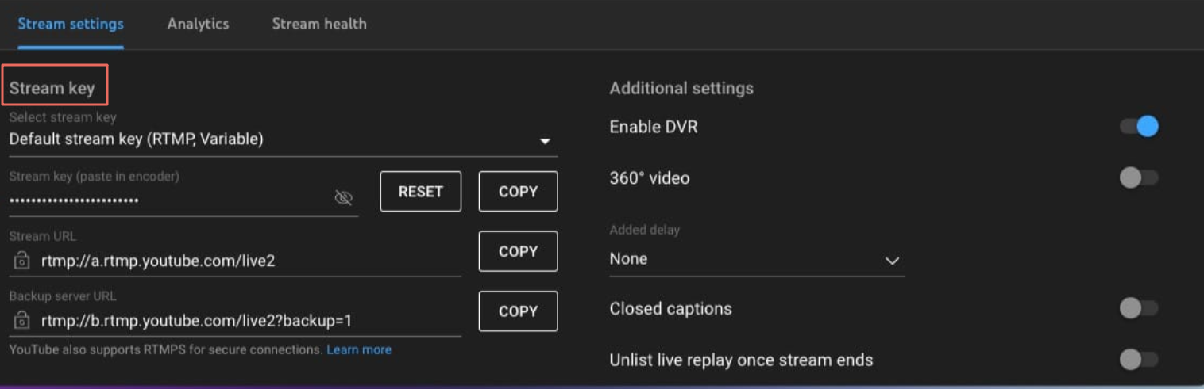Click the Additional settings heading

click(x=681, y=89)
